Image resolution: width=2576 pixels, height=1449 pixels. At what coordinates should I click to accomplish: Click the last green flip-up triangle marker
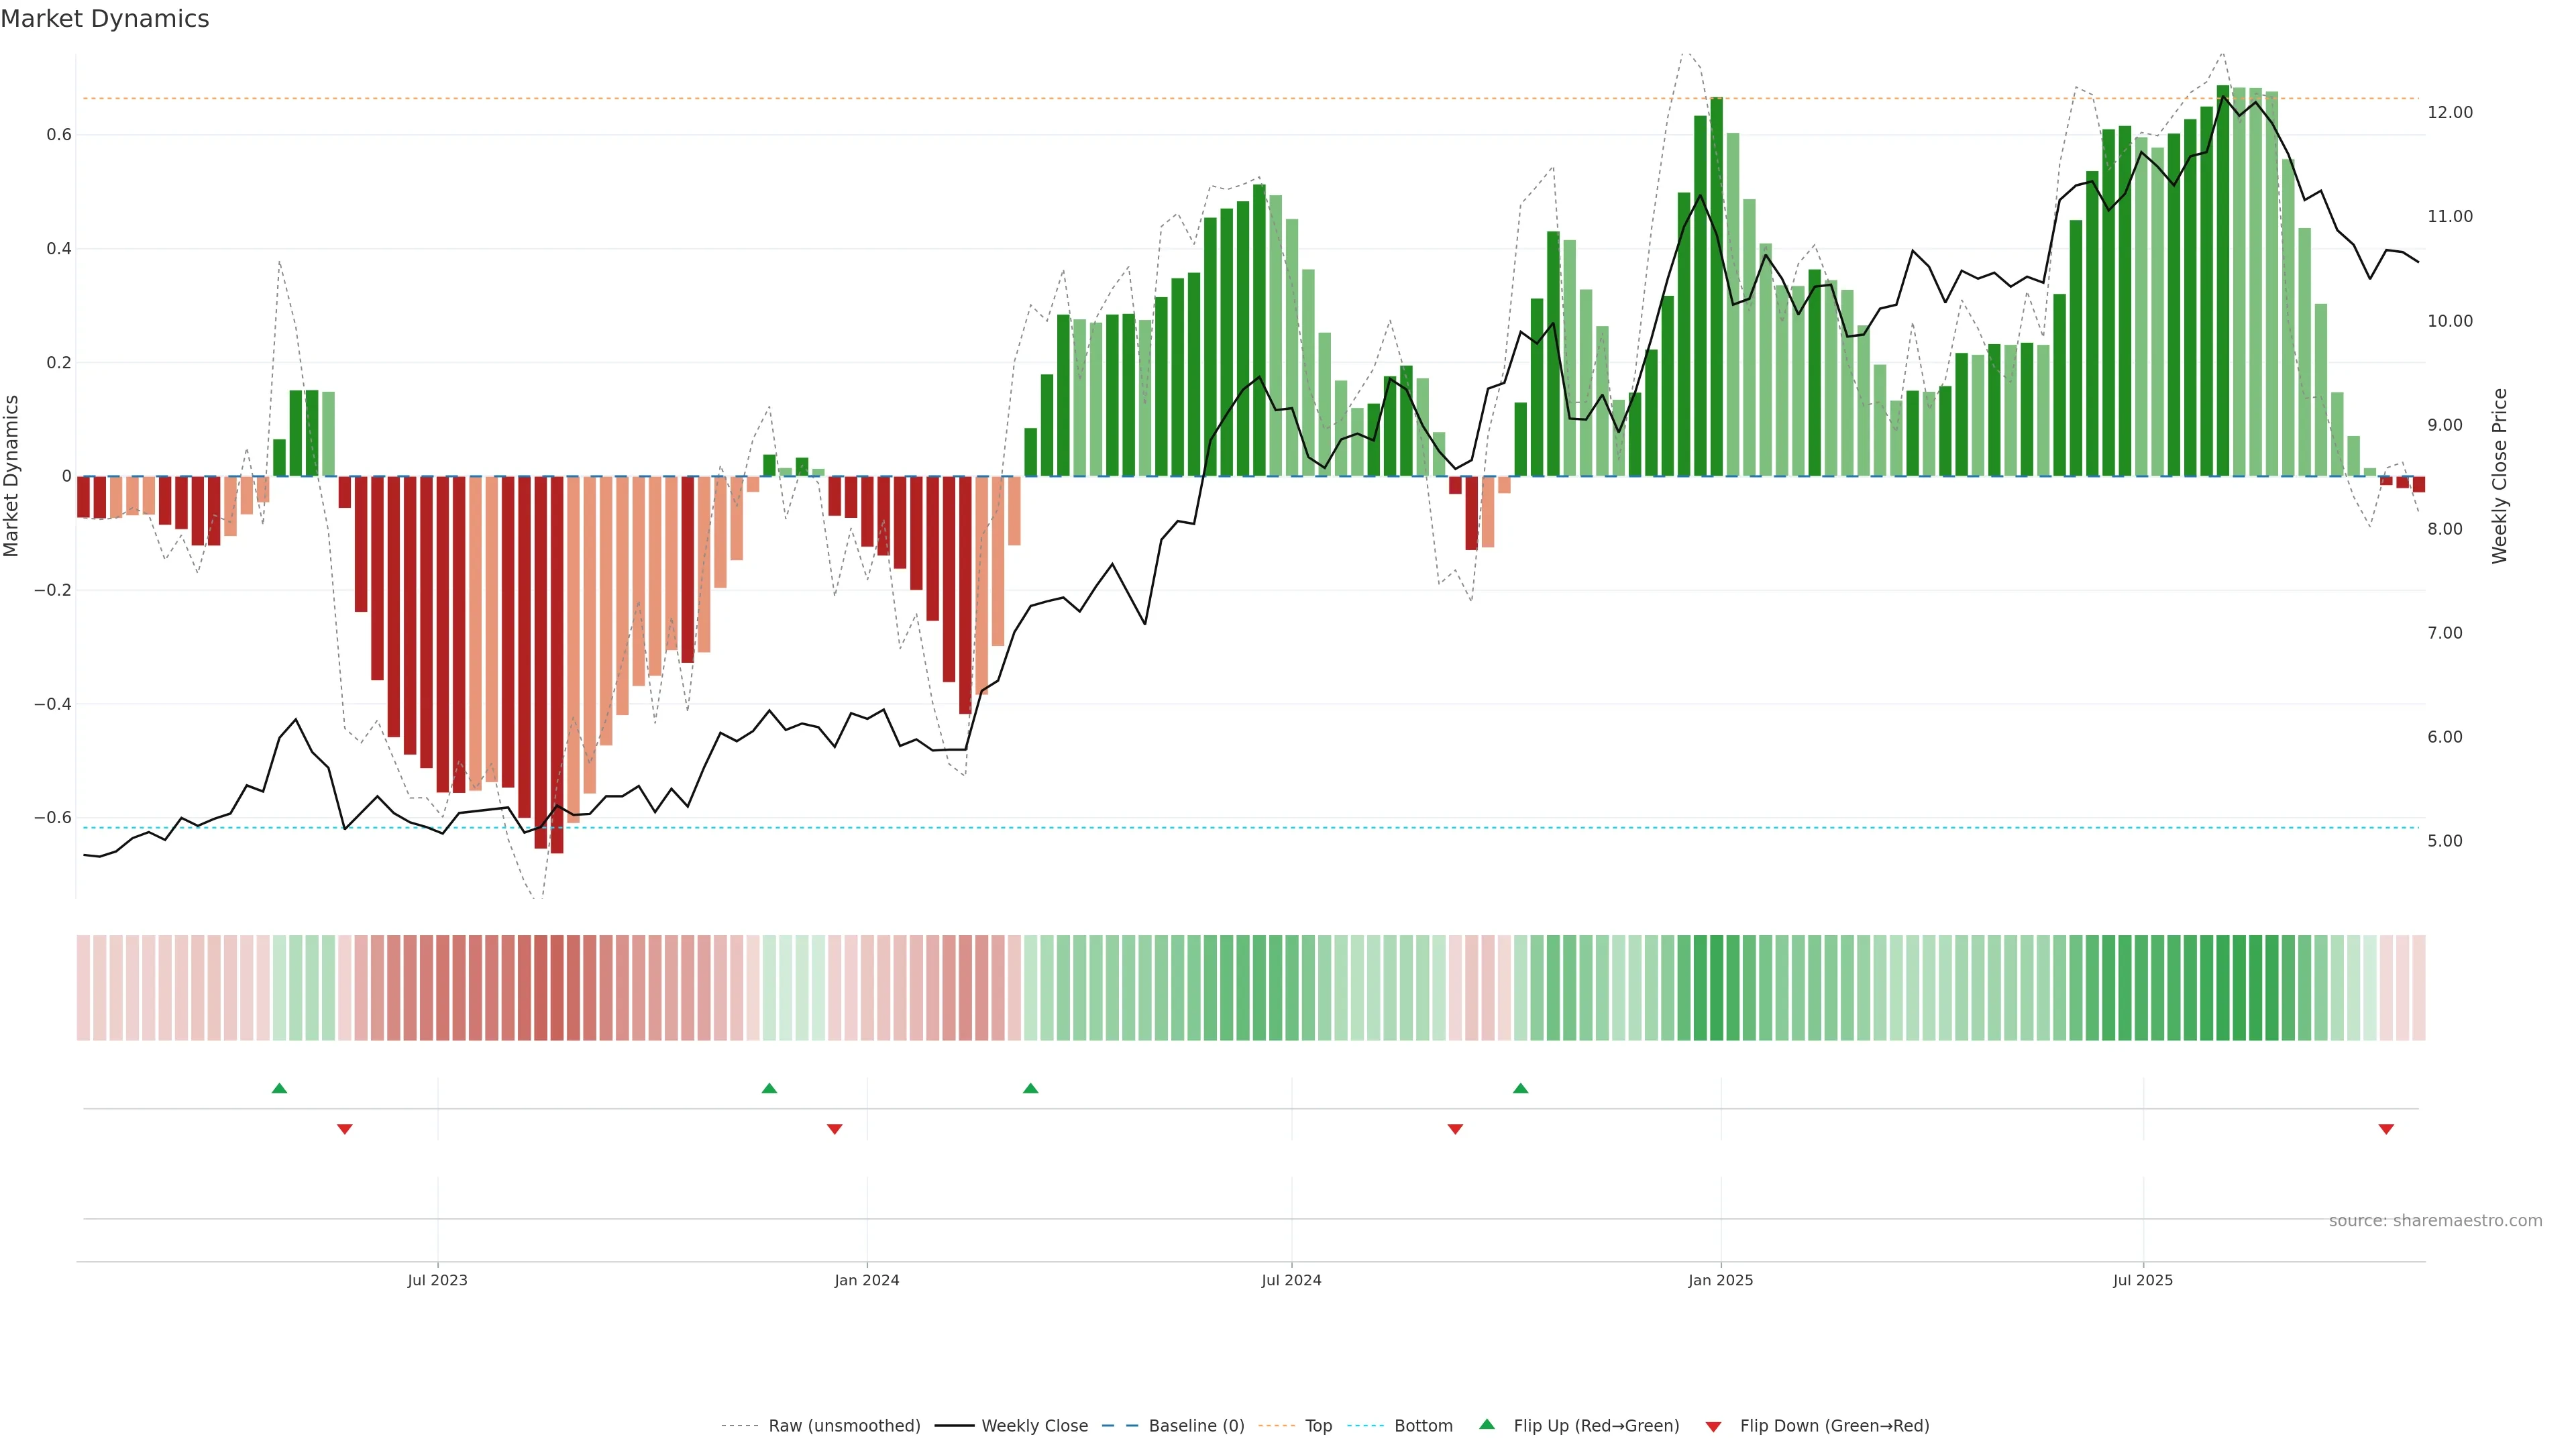coord(1520,1088)
